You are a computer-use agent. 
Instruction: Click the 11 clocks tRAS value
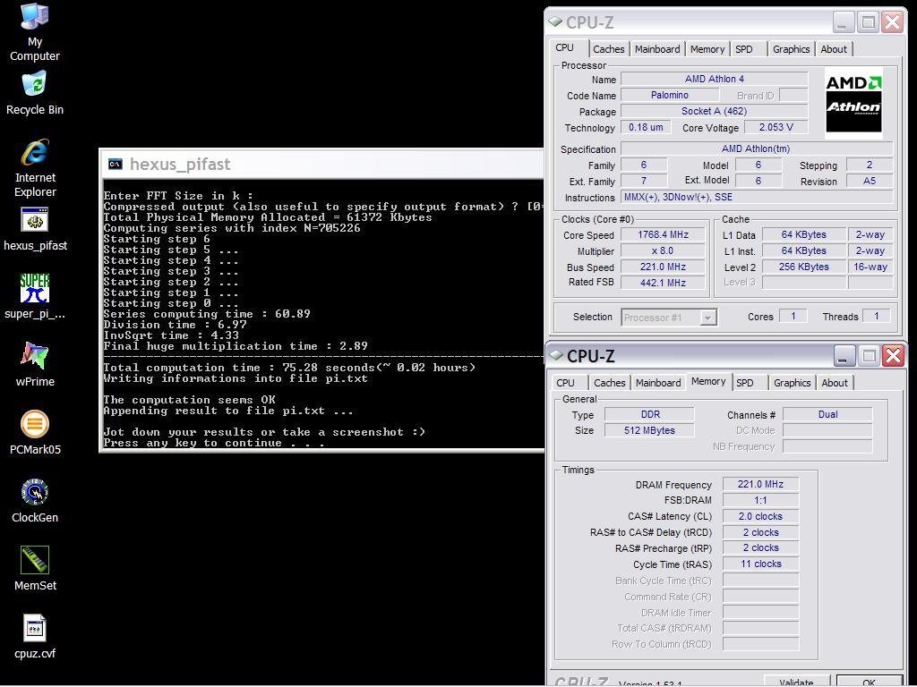pos(760,564)
